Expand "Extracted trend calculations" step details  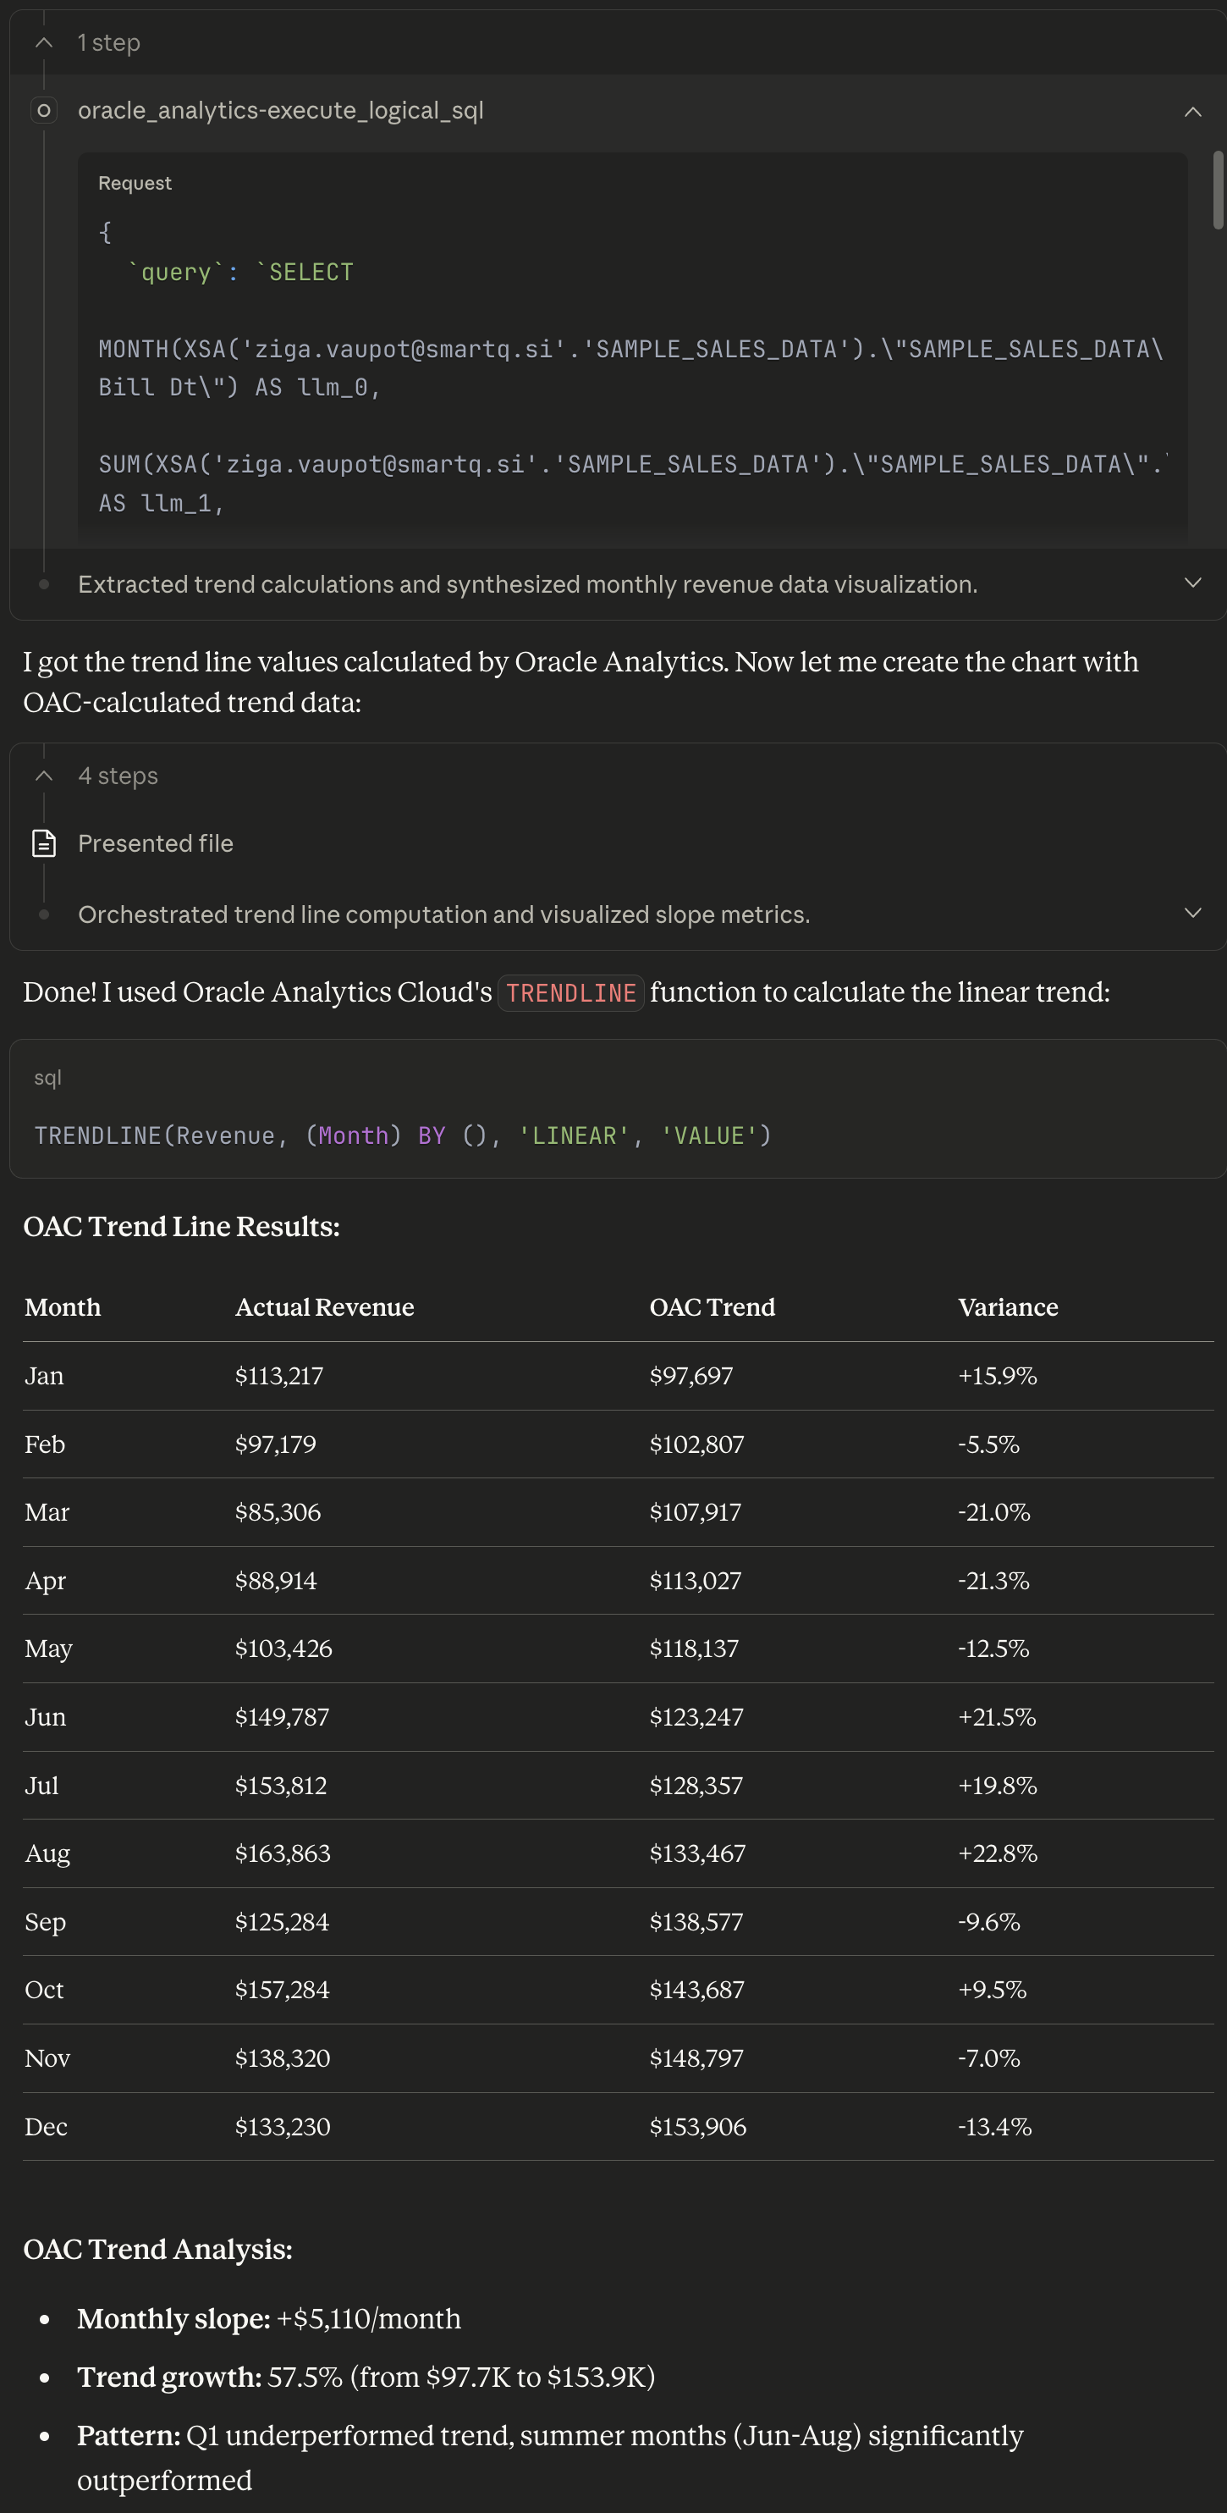click(x=1193, y=583)
